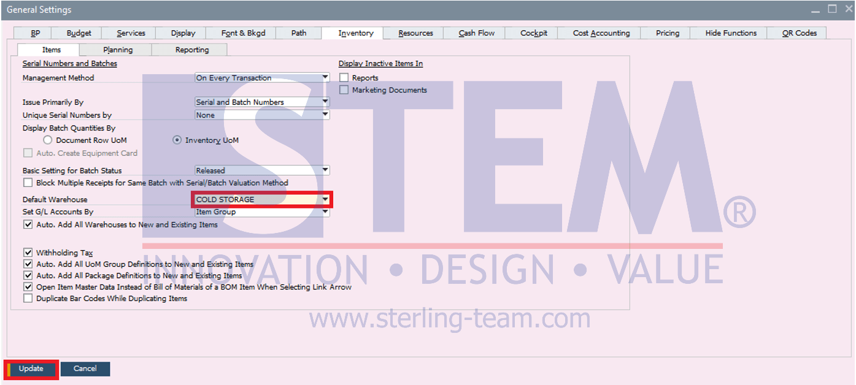
Task: Switch to the QR Codes tab
Action: pos(799,33)
